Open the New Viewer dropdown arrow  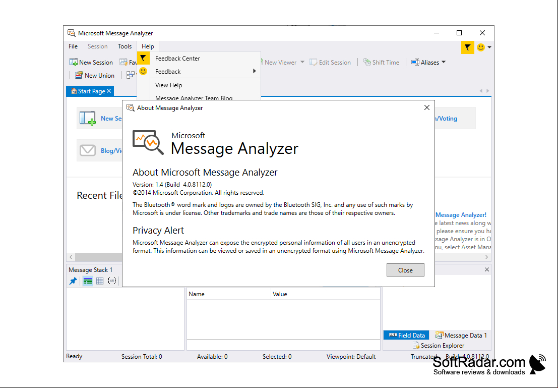[302, 62]
